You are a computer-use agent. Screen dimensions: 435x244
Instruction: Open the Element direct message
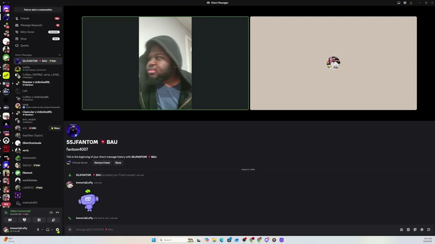pyautogui.click(x=38, y=173)
